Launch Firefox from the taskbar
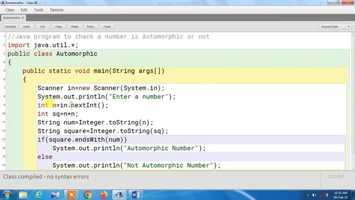This screenshot has height=200, width=355. click(104, 195)
